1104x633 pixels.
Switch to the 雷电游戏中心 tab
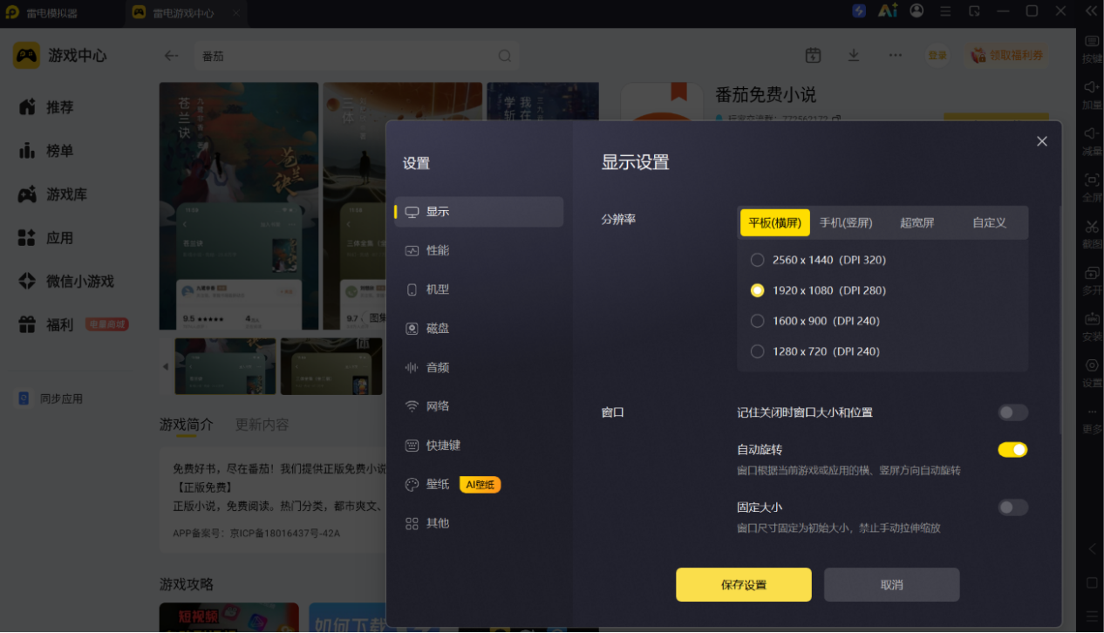pyautogui.click(x=186, y=13)
